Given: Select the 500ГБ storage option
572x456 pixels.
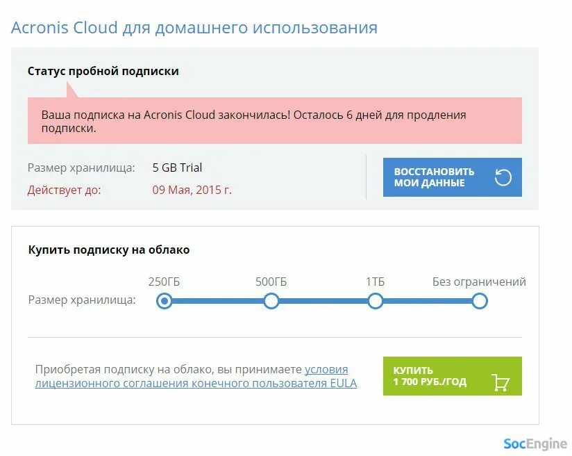Looking at the screenshot, I should click(271, 301).
